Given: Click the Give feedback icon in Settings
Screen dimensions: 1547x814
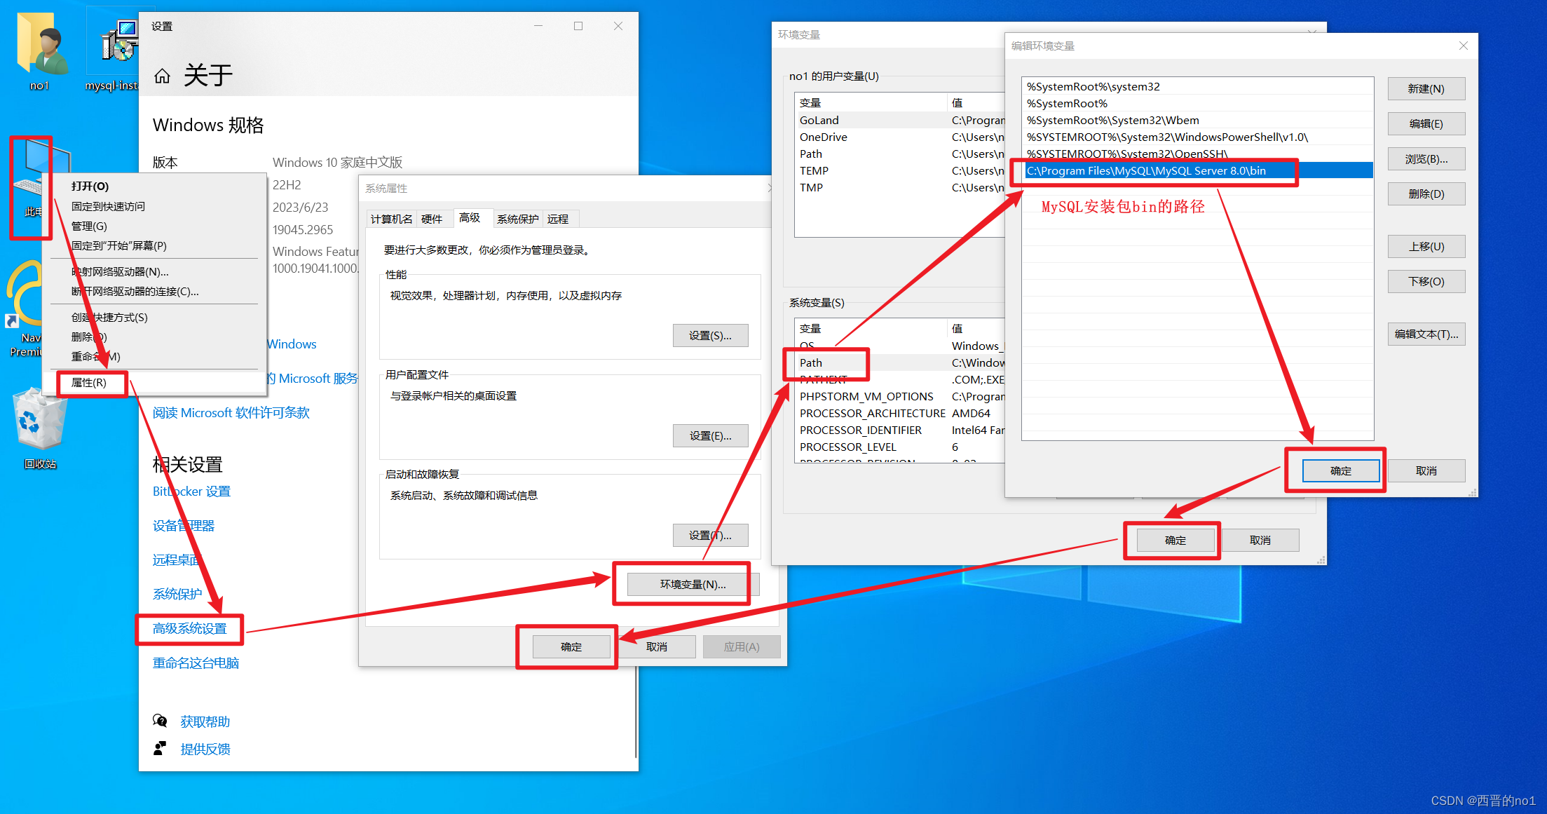Looking at the screenshot, I should 160,748.
